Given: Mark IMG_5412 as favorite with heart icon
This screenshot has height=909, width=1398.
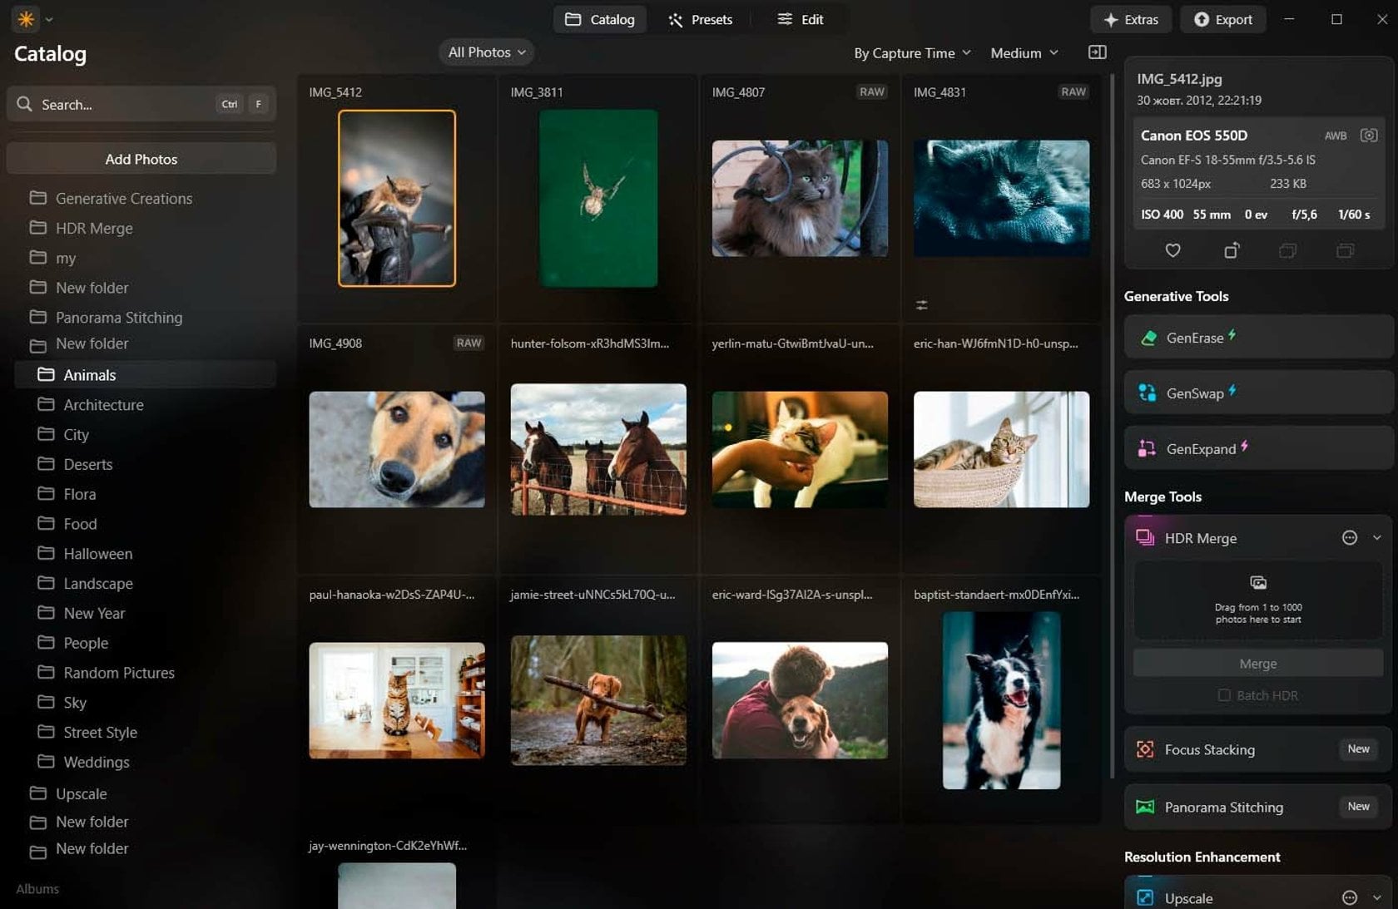Looking at the screenshot, I should point(1172,249).
